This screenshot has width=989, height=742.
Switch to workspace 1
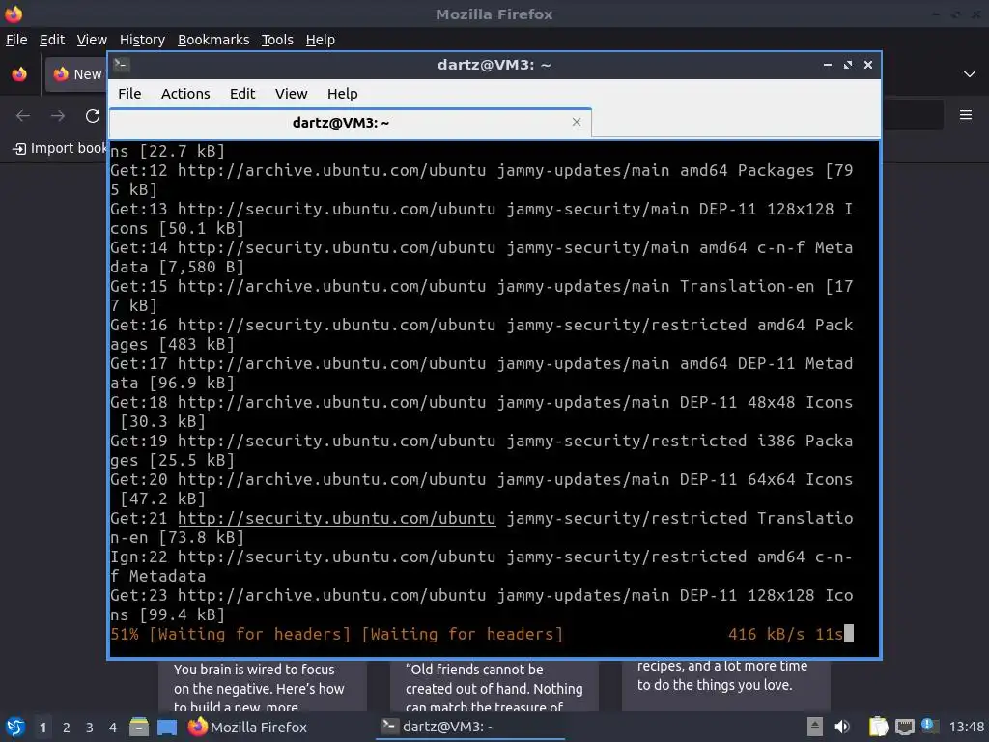(x=42, y=728)
